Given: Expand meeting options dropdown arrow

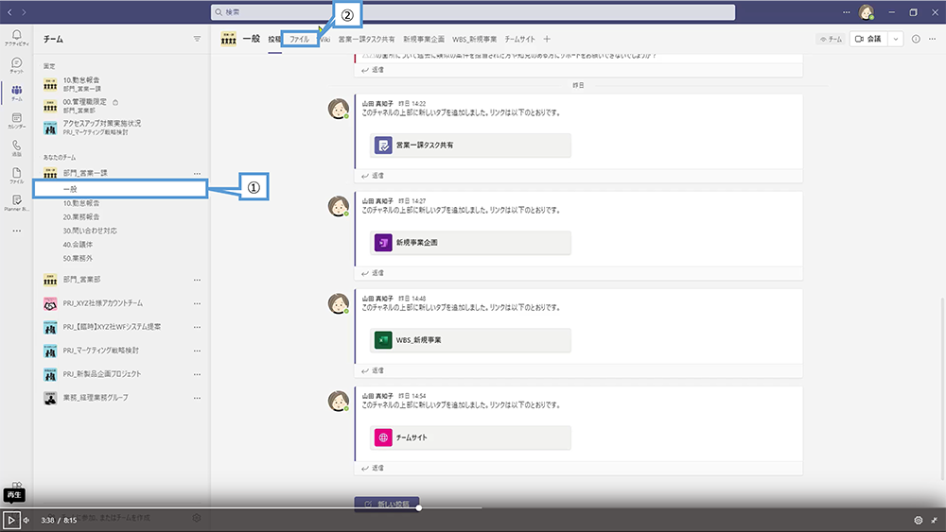Looking at the screenshot, I should (x=895, y=39).
